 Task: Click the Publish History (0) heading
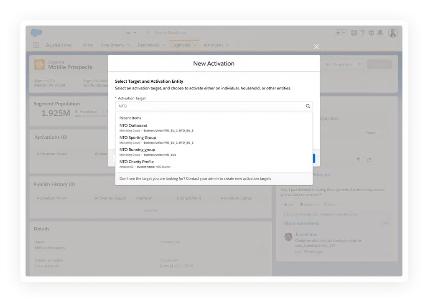click(x=54, y=185)
